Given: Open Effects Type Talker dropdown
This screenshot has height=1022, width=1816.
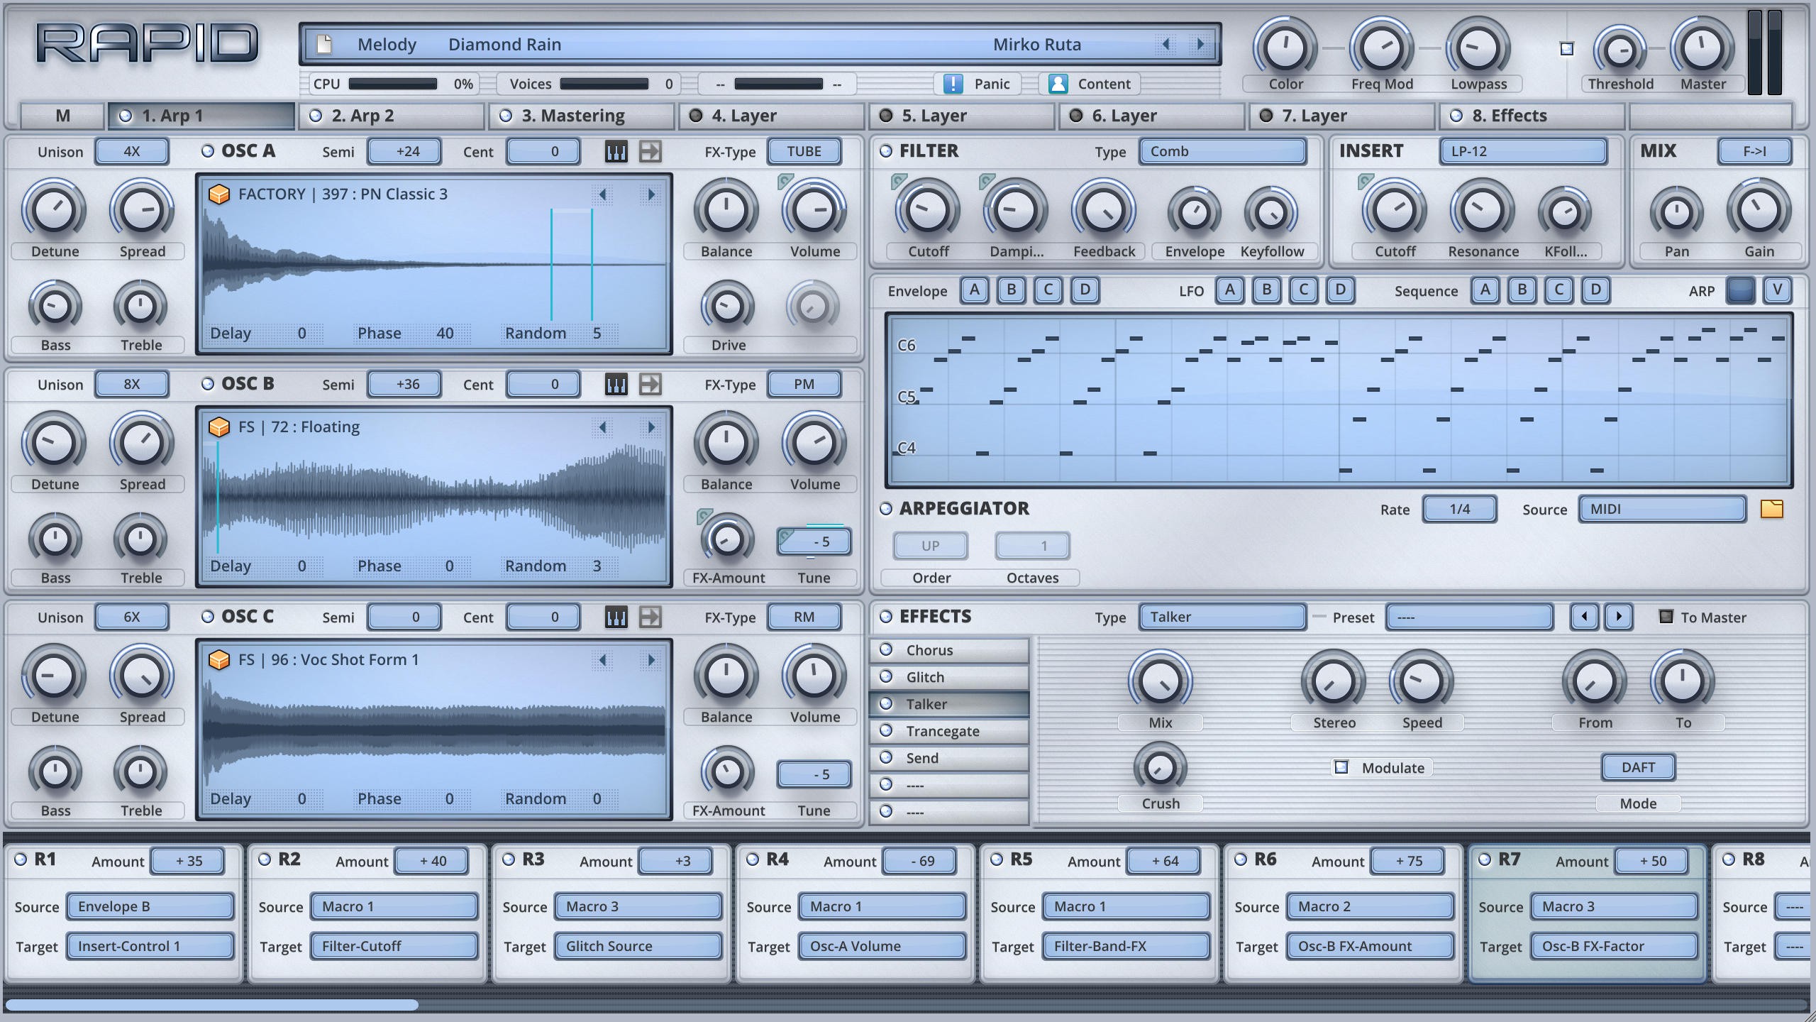Looking at the screenshot, I should point(1223,617).
